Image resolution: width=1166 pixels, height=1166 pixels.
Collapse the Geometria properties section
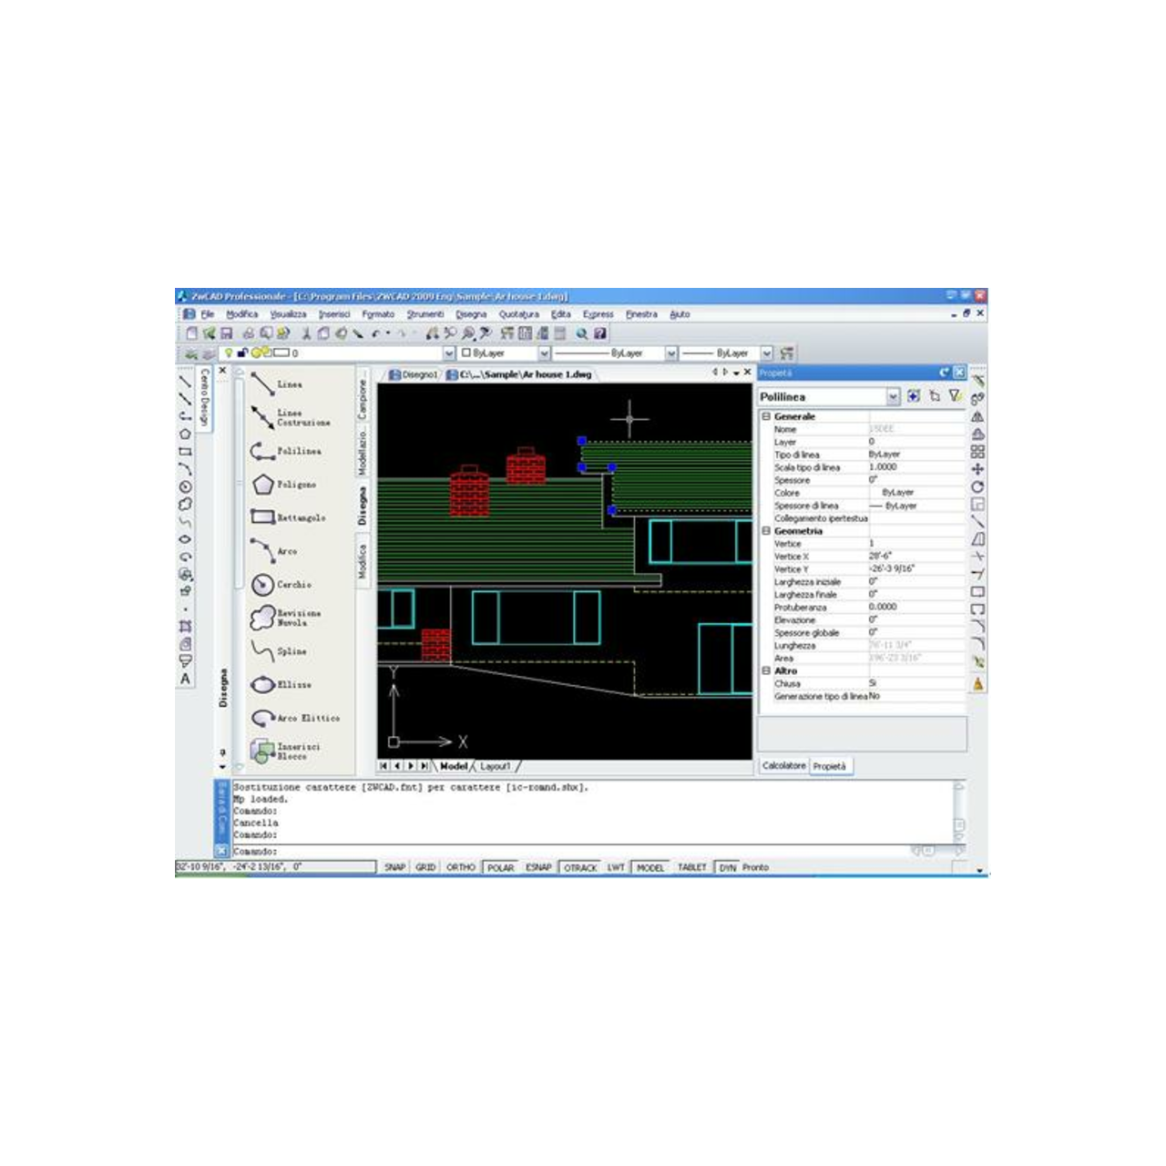766,530
